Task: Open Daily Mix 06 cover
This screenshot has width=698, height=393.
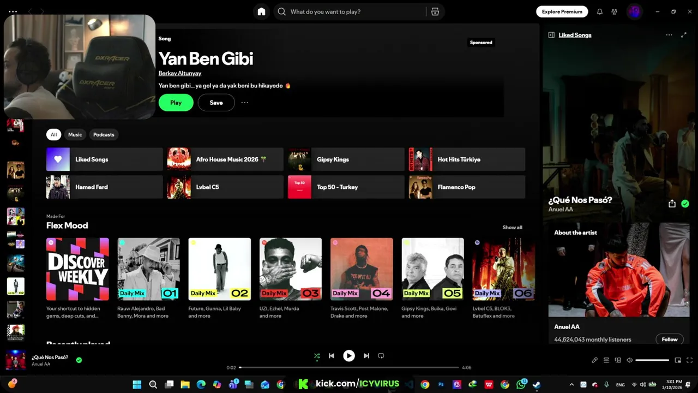Action: point(503,269)
